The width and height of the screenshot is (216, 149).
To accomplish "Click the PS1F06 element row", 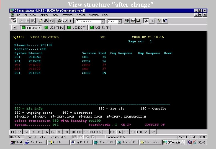I will click(60, 73).
